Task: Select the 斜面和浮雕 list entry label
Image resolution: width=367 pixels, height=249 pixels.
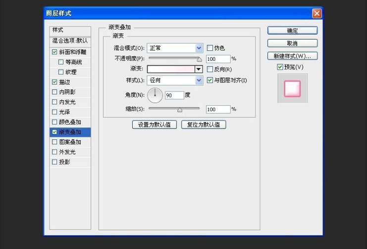Action: point(73,52)
